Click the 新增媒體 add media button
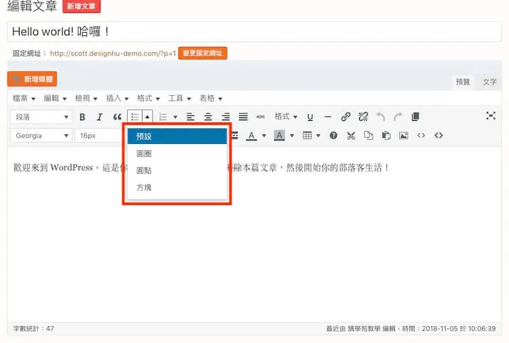Screen dimensions: 509x343 click(32, 79)
